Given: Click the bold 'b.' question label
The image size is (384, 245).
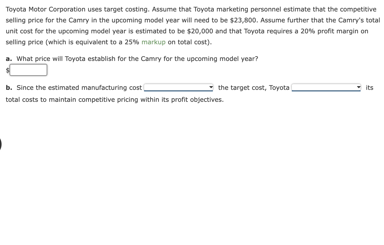Looking at the screenshot, I should [x=9, y=88].
